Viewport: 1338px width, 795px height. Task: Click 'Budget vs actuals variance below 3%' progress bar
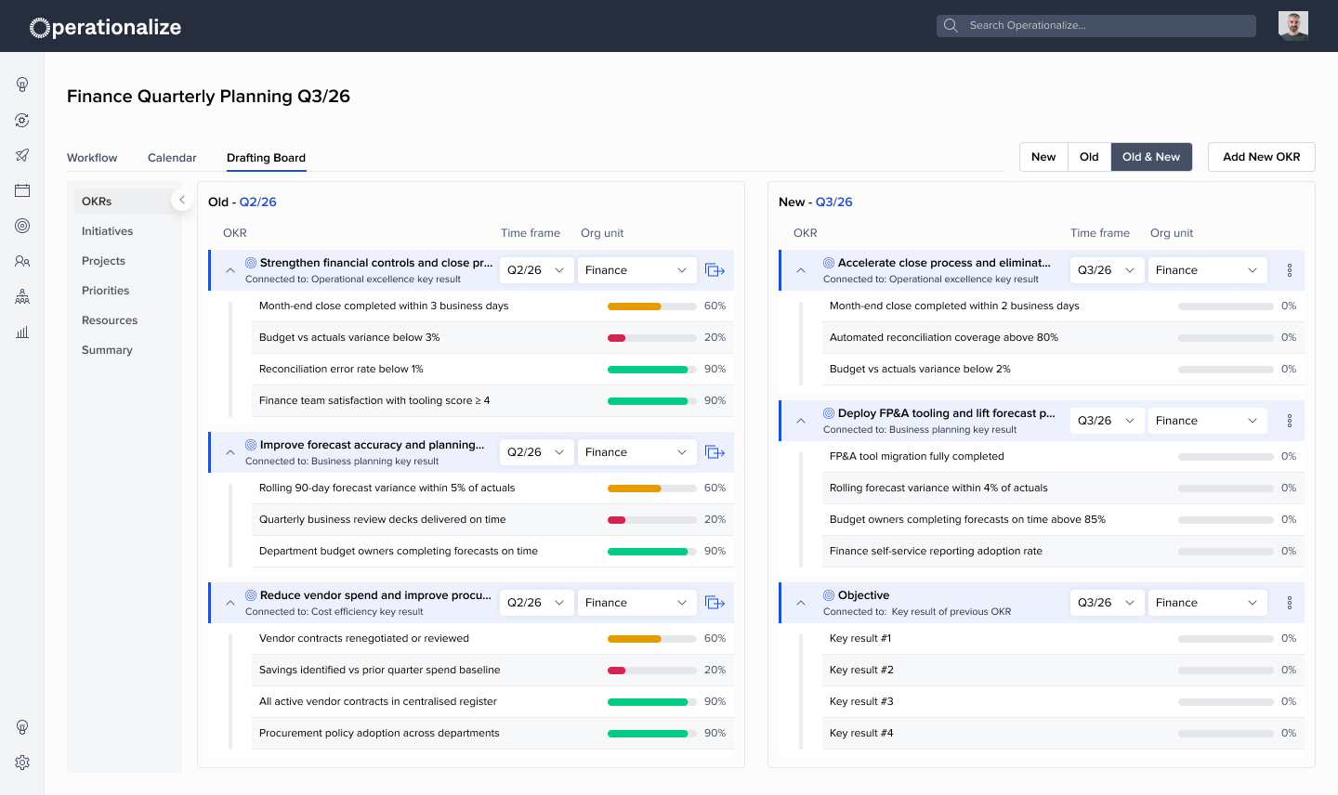[x=652, y=338]
